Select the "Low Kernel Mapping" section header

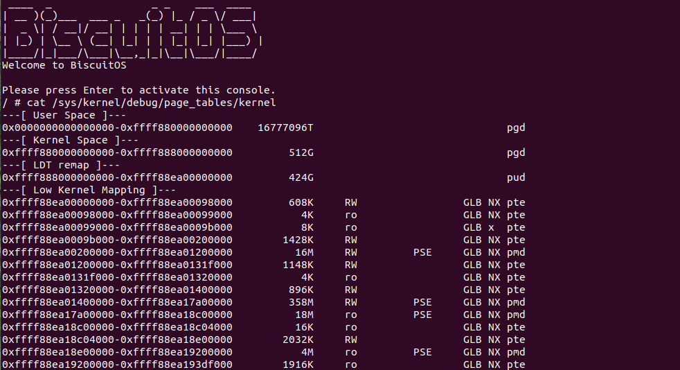click(x=89, y=190)
